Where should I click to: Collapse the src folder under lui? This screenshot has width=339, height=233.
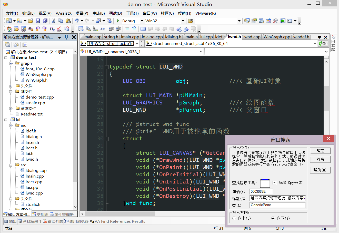pos(11,165)
